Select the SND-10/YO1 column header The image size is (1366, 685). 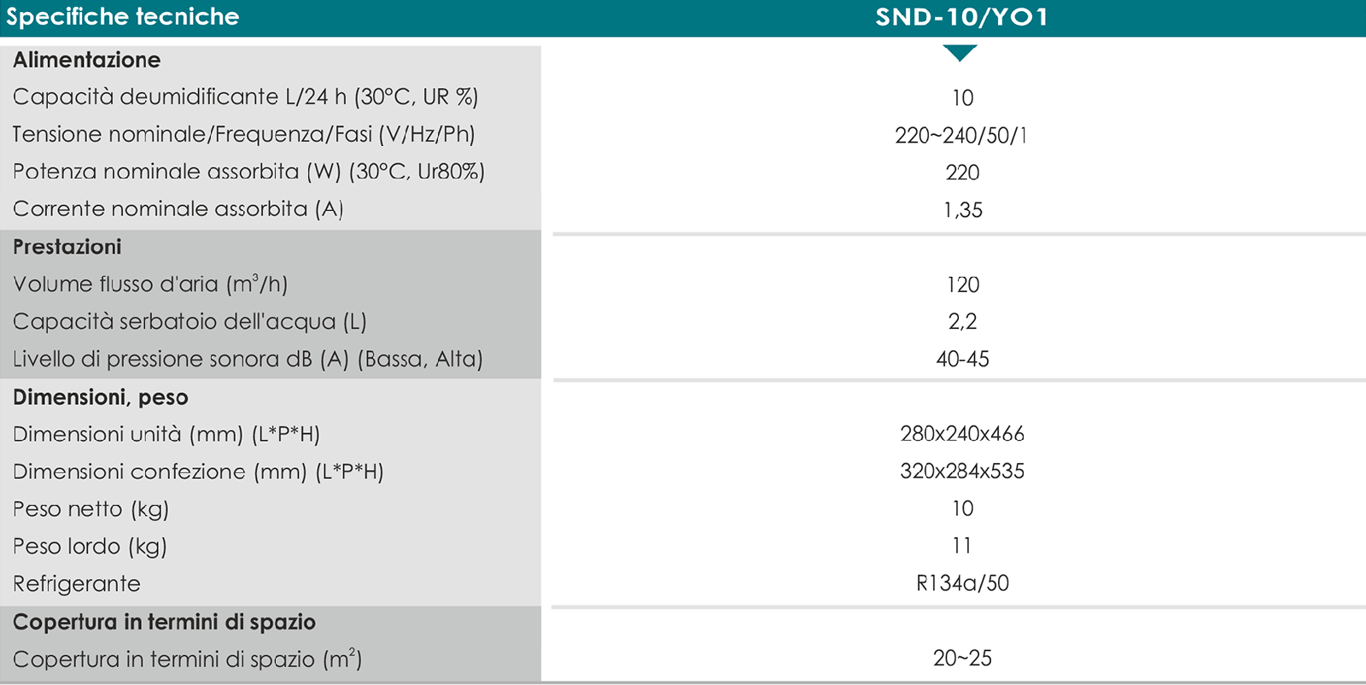962,17
